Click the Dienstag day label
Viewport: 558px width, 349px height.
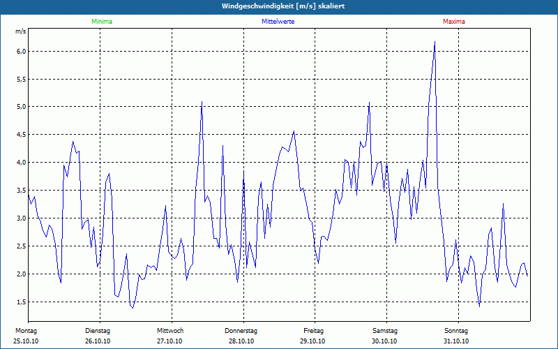point(98,331)
